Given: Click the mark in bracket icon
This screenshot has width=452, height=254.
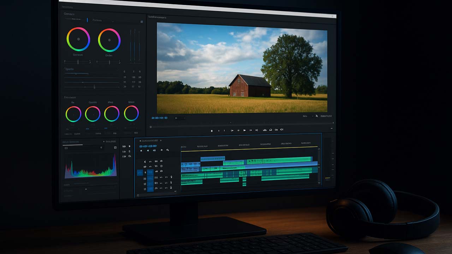Looking at the screenshot, I should (219, 131).
